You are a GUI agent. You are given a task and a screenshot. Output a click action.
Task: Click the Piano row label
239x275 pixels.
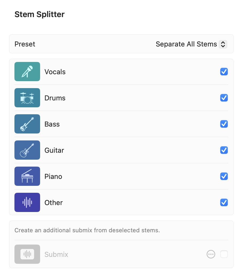pyautogui.click(x=53, y=176)
